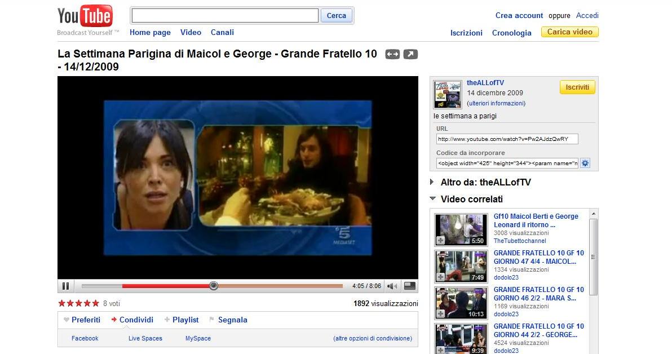This screenshot has height=354, width=672.
Task: Click the 'ulteriori informazioni' link
Action: (496, 103)
